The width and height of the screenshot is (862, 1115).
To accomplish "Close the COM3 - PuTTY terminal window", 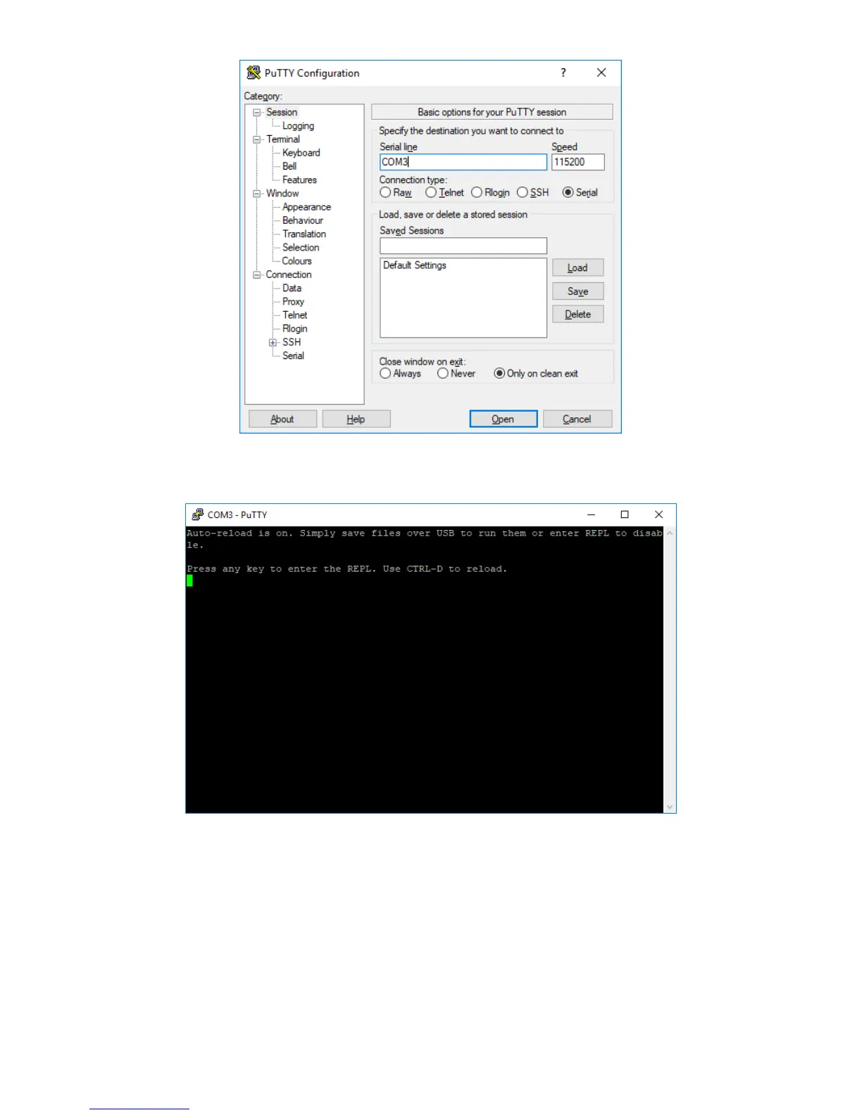I will click(659, 515).
